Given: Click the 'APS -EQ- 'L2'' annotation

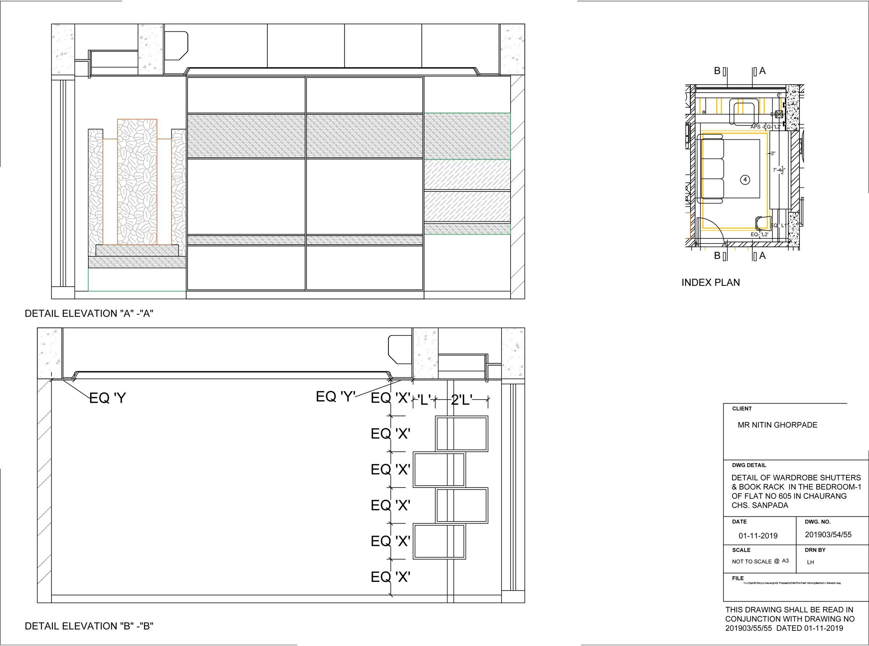Looking at the screenshot, I should pyautogui.click(x=765, y=127).
